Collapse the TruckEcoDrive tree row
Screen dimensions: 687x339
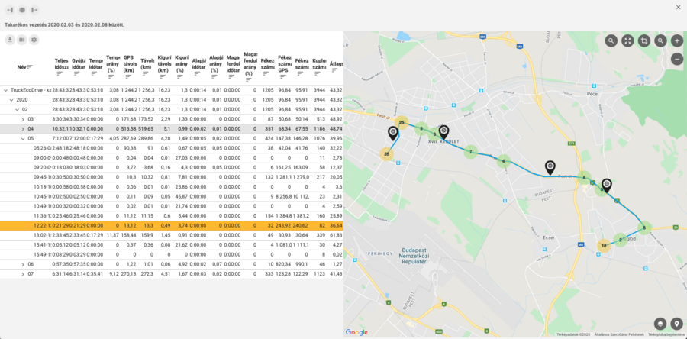tap(5, 89)
